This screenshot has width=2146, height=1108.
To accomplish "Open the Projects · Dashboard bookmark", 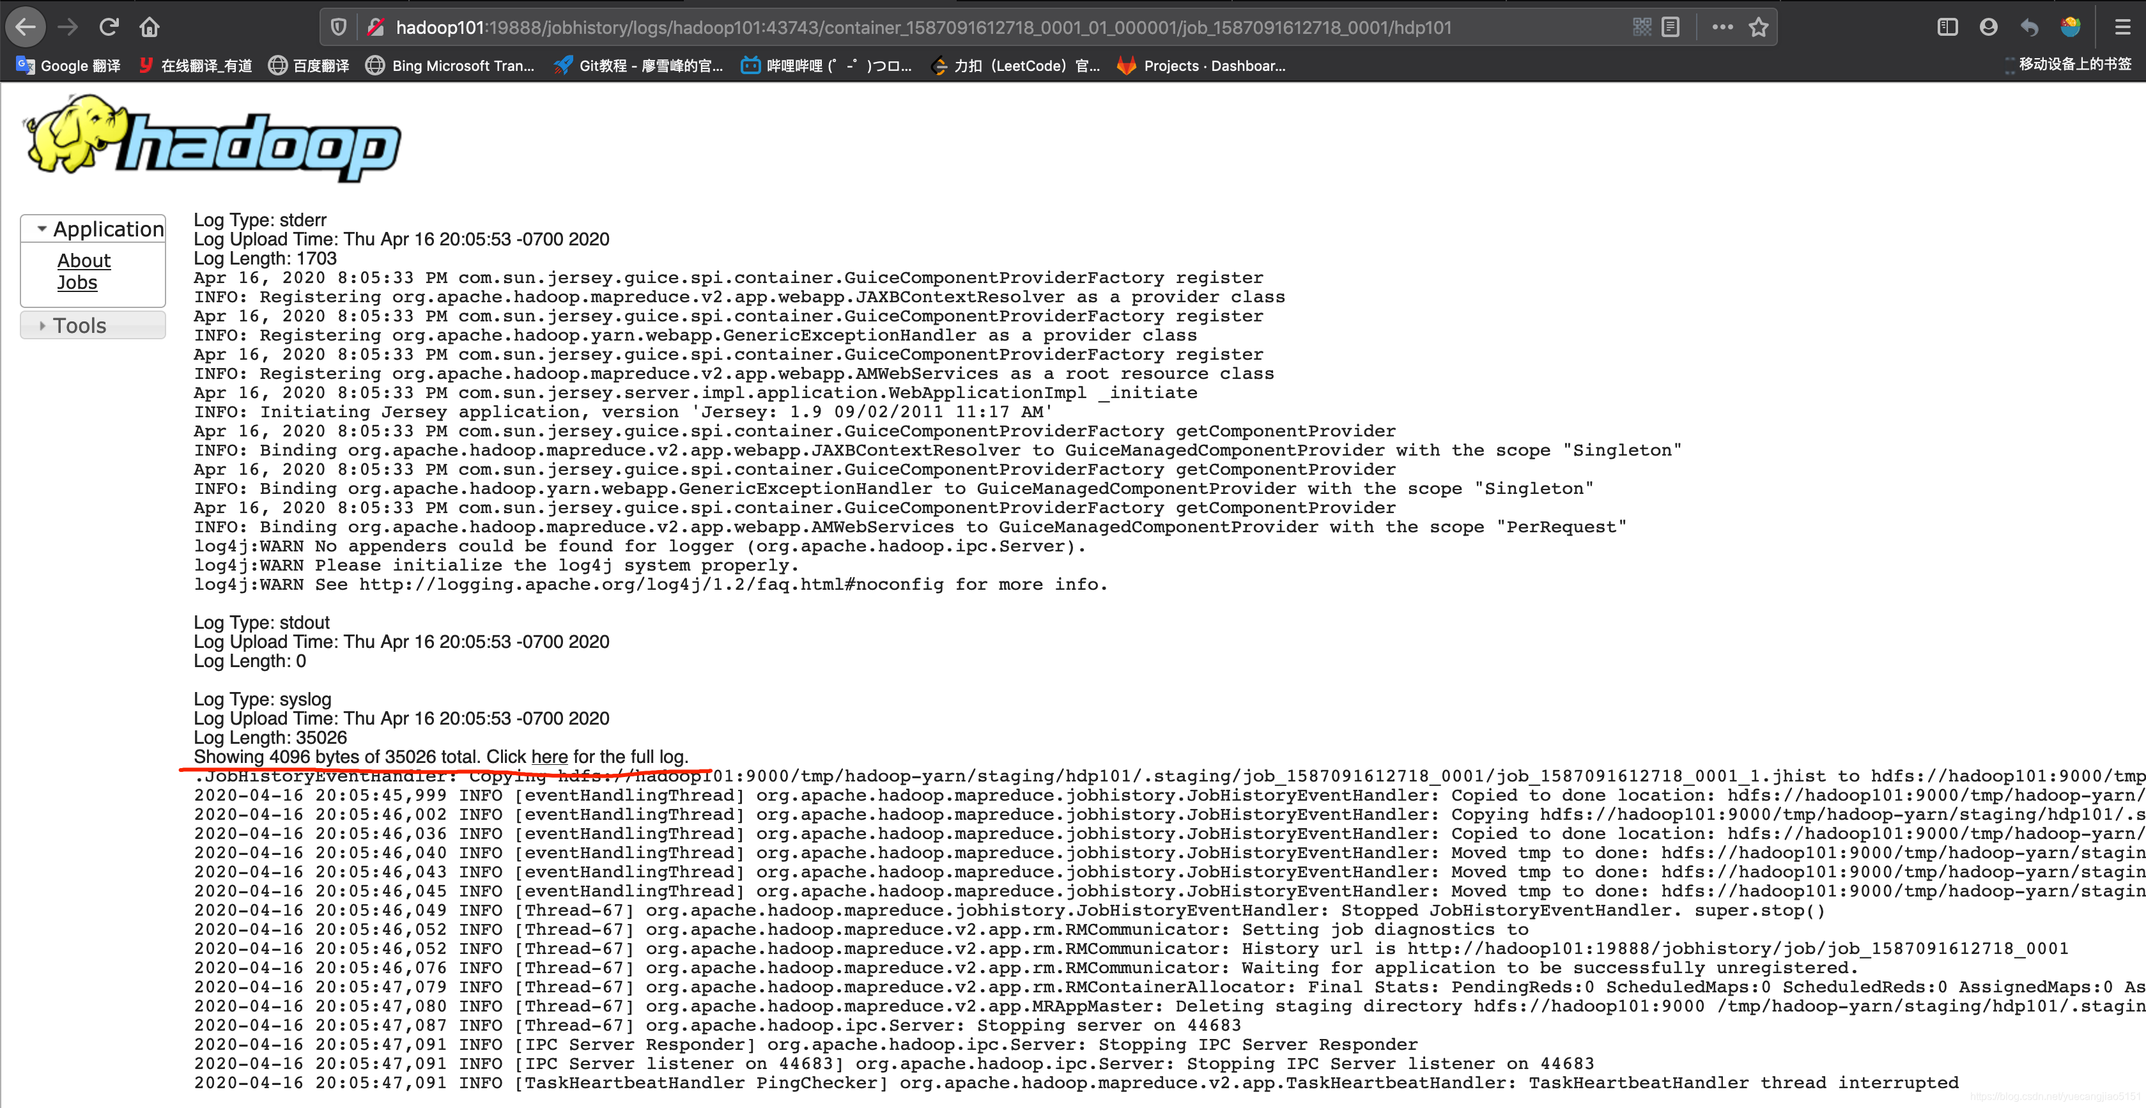I will pyautogui.click(x=1202, y=66).
